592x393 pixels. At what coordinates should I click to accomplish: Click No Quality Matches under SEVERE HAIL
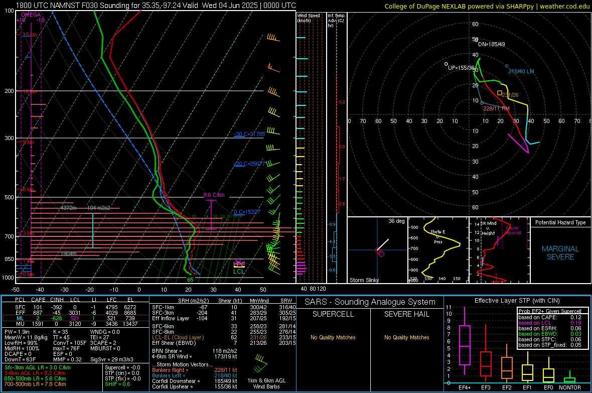(x=406, y=337)
